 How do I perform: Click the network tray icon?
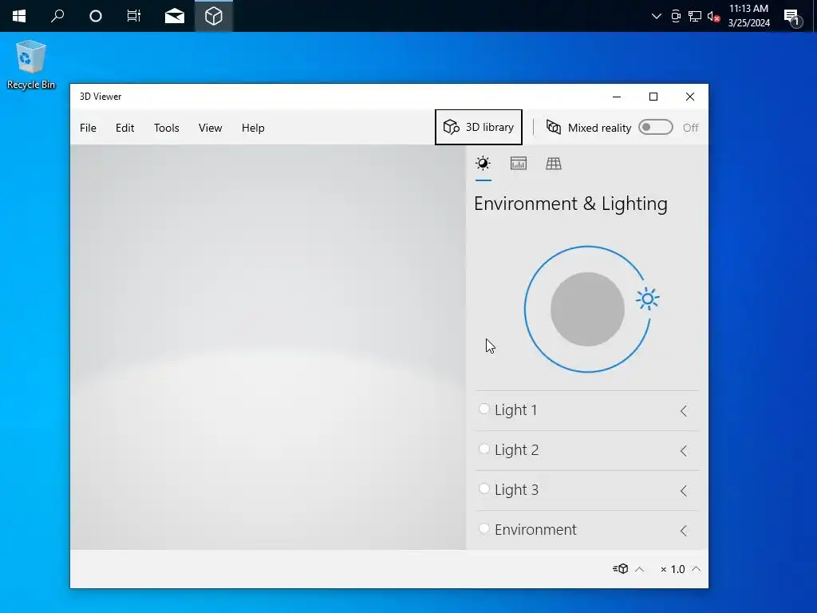(695, 16)
